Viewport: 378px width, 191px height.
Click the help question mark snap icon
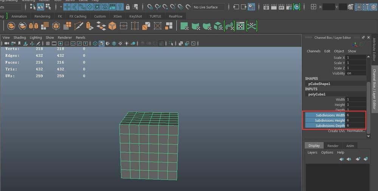pyautogui.click(x=120, y=7)
